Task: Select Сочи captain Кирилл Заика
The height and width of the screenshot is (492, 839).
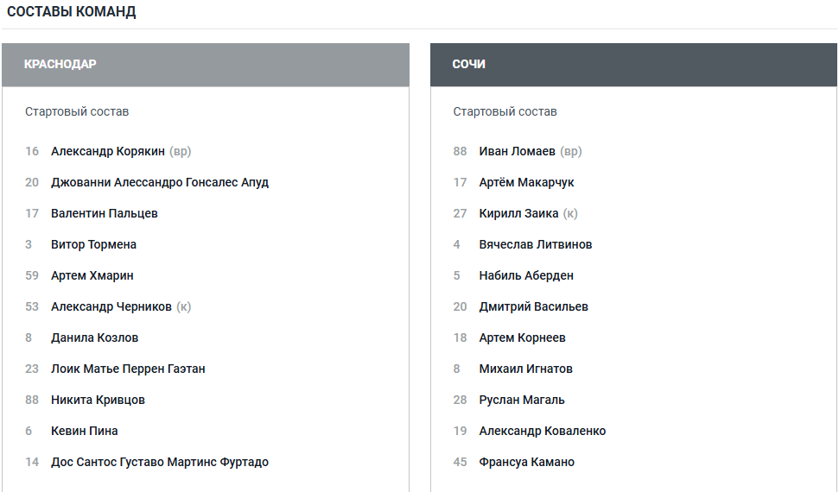Action: [518, 214]
